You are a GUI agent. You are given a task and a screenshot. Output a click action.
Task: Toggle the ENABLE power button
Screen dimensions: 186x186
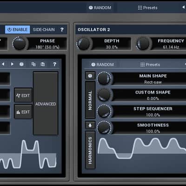(x=18, y=29)
